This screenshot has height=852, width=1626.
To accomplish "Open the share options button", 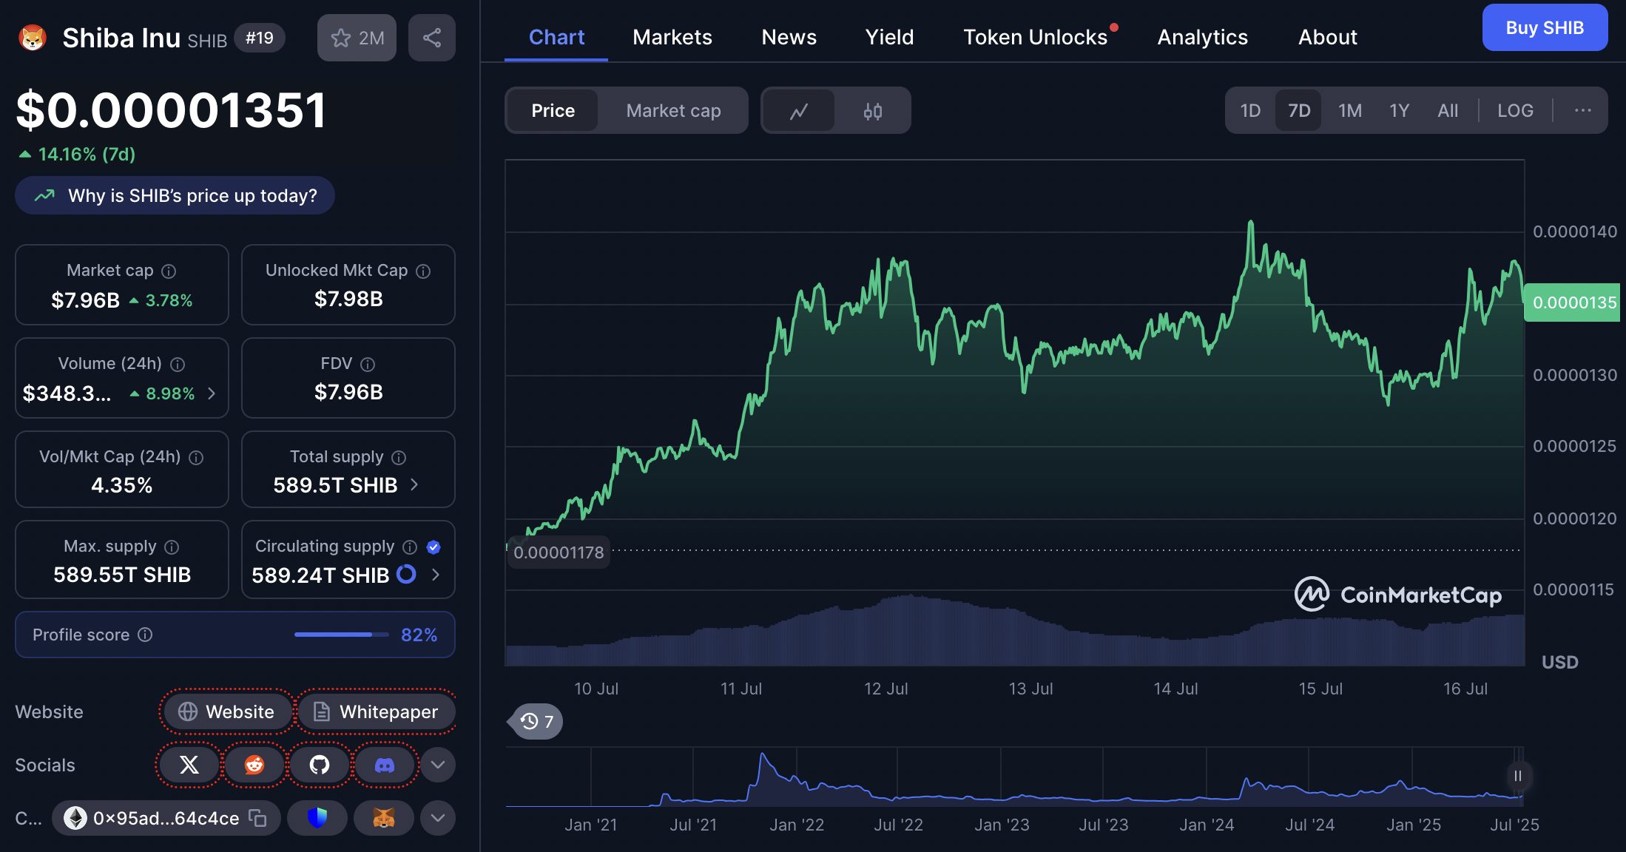I will [x=432, y=38].
